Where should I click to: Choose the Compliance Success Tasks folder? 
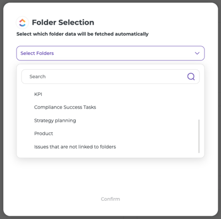(65, 107)
